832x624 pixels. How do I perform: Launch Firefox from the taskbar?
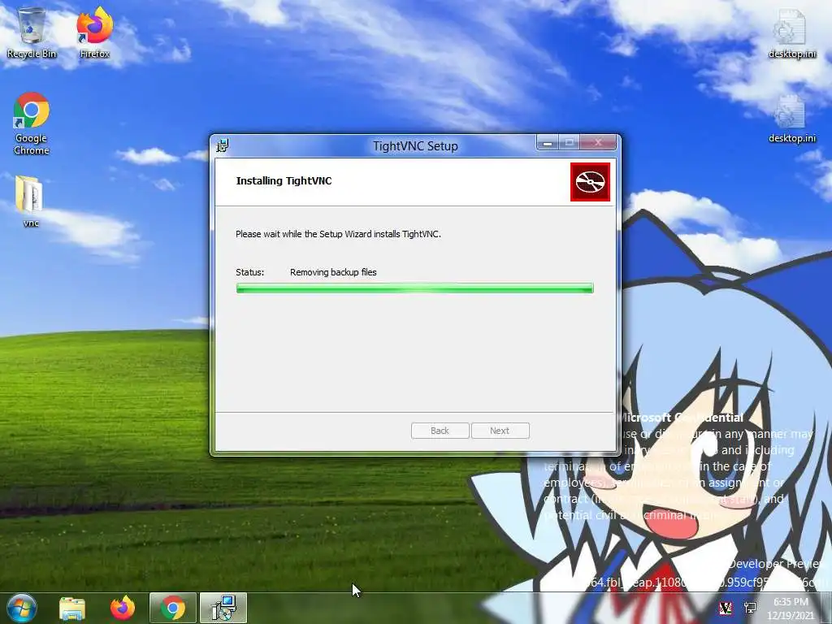pyautogui.click(x=123, y=608)
